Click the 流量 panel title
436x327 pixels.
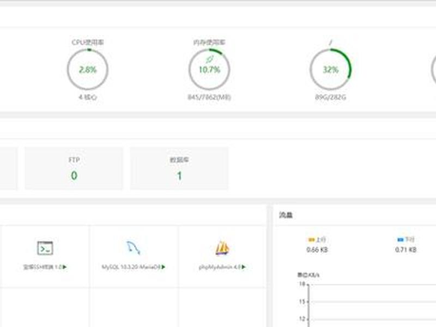(286, 215)
